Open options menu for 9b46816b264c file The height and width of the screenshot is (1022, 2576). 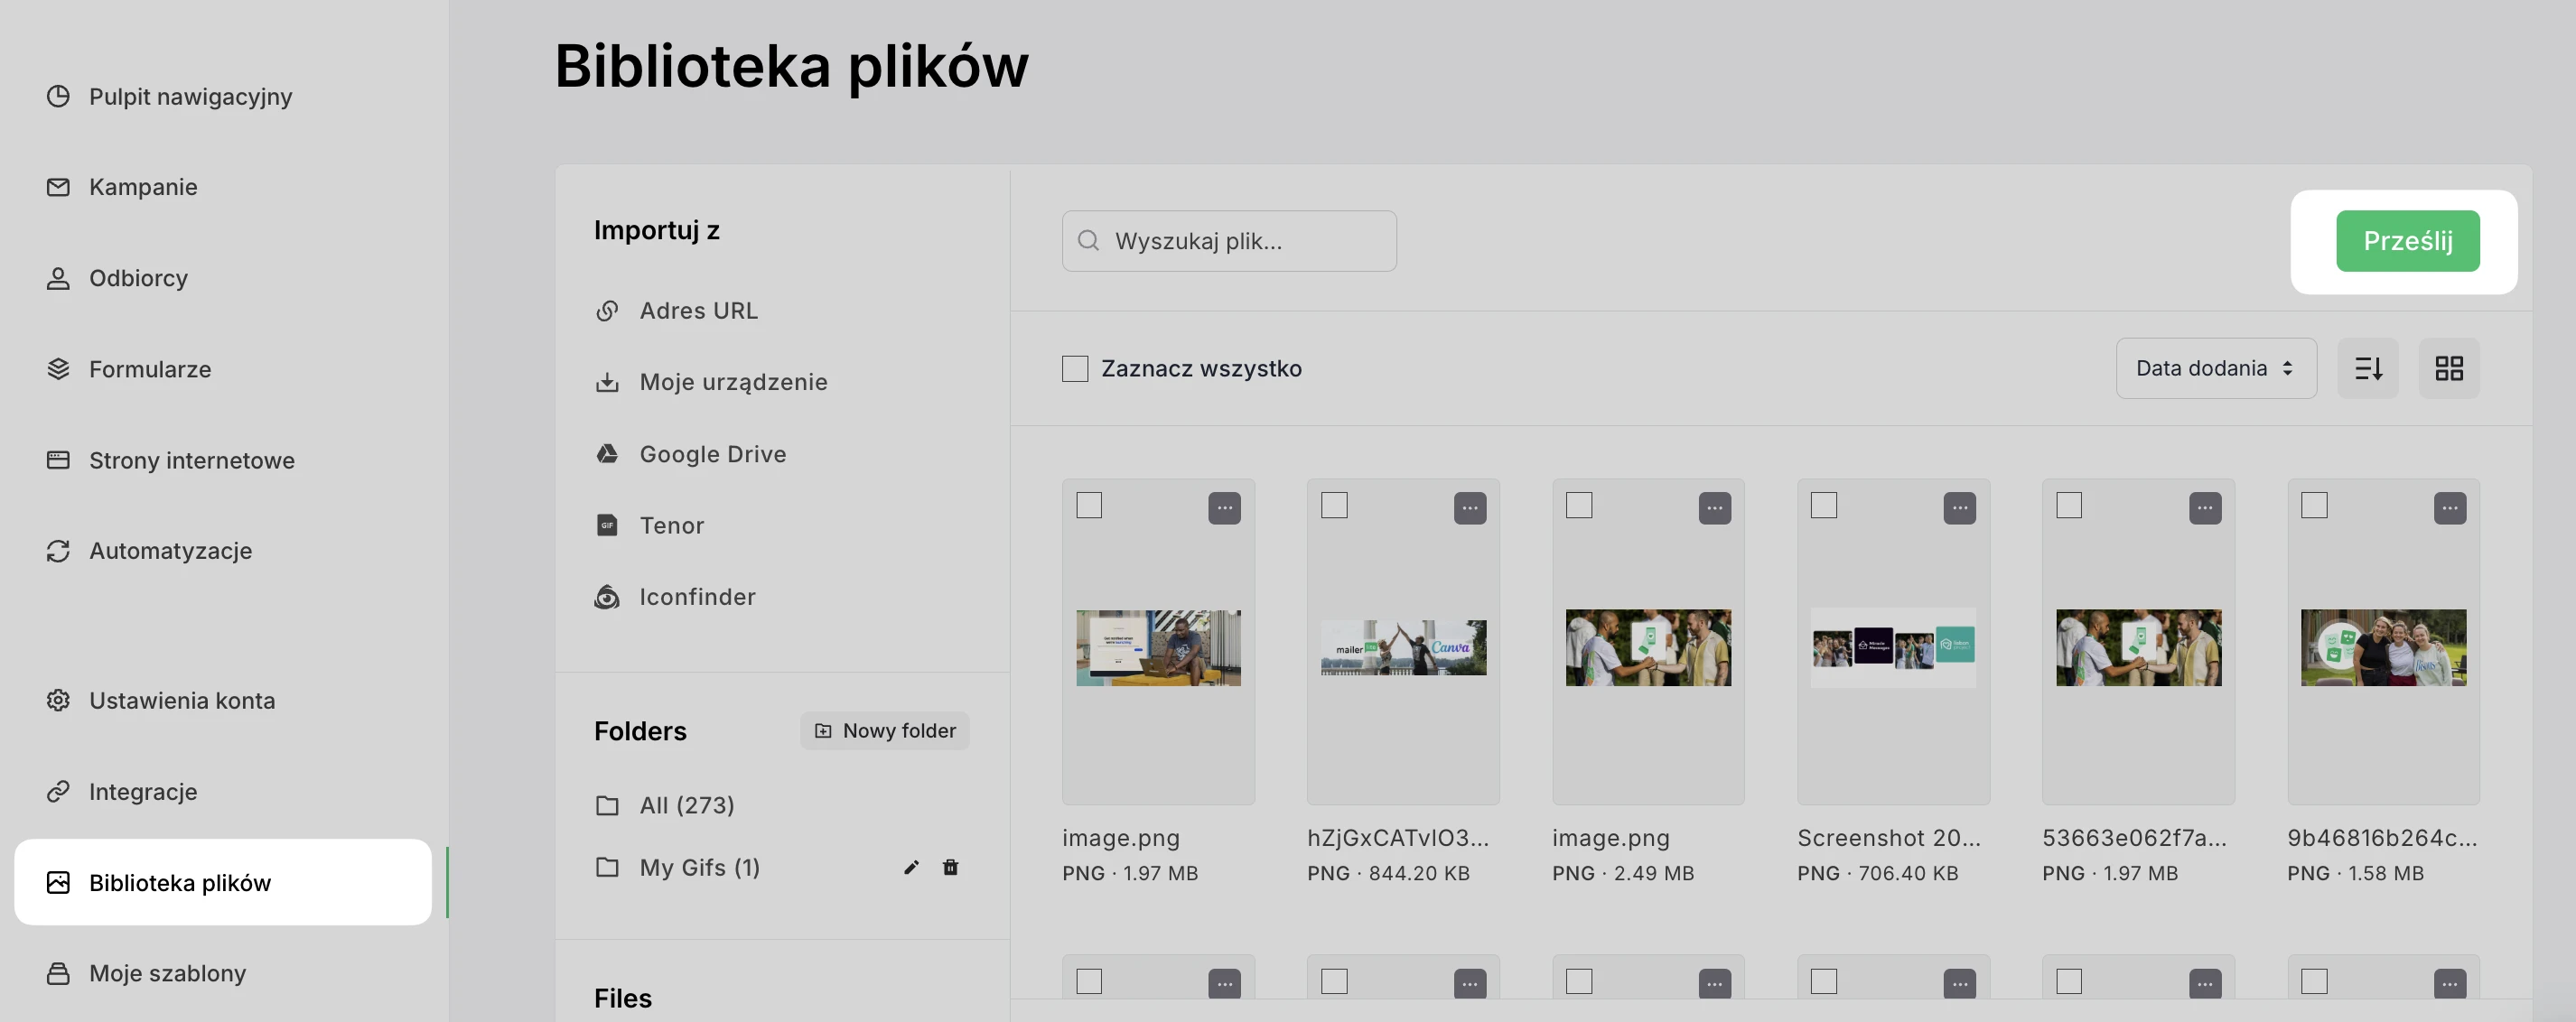pos(2449,508)
